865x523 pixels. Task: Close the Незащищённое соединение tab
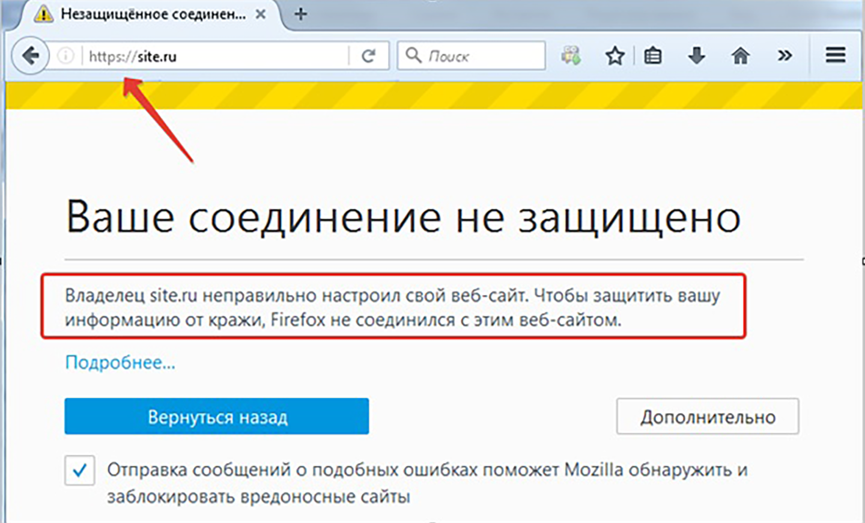pos(261,14)
